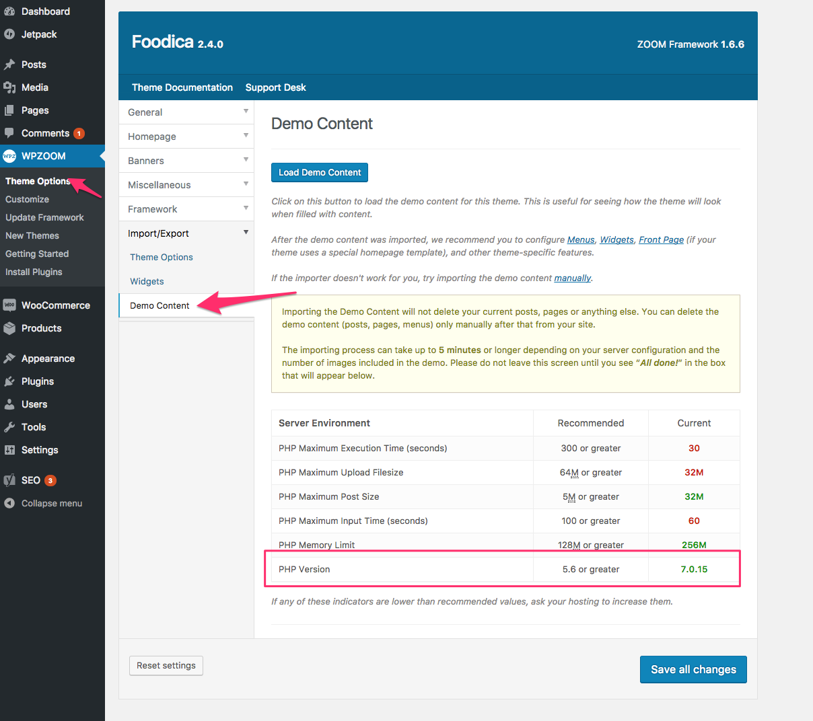Click the Foodica 2.4.0 theme title
Viewport: 813px width, 721px height.
tap(177, 42)
